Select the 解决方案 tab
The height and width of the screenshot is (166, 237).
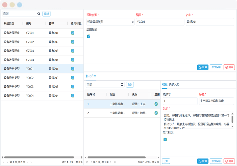pos(91,76)
